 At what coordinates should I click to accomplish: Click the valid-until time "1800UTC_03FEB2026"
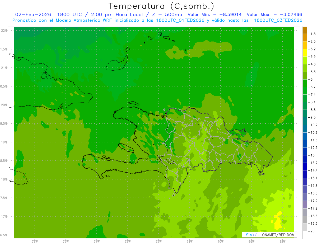point(278,20)
